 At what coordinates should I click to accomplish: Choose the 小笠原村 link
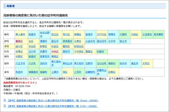pyautogui.click(x=147, y=34)
